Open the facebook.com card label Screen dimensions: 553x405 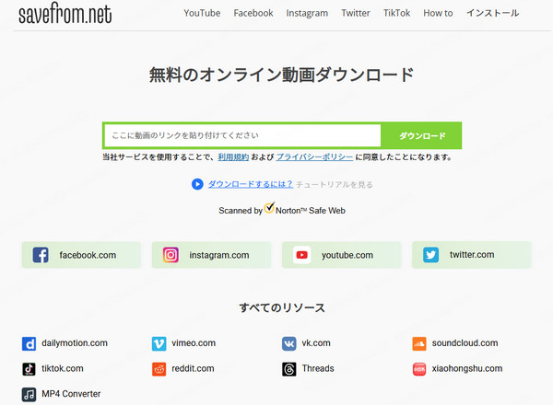click(x=88, y=255)
